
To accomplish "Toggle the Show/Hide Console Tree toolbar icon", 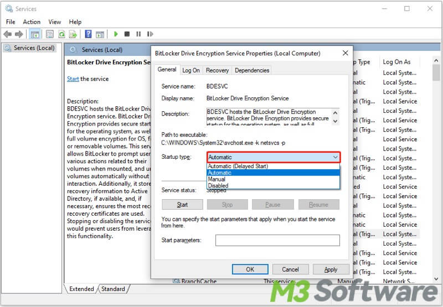I will 35,34.
